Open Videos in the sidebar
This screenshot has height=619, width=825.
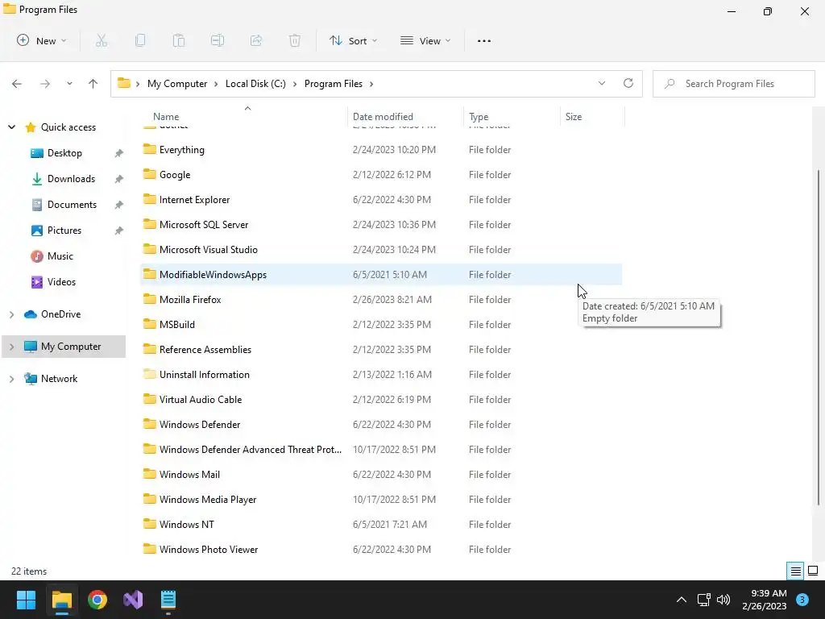53,282
